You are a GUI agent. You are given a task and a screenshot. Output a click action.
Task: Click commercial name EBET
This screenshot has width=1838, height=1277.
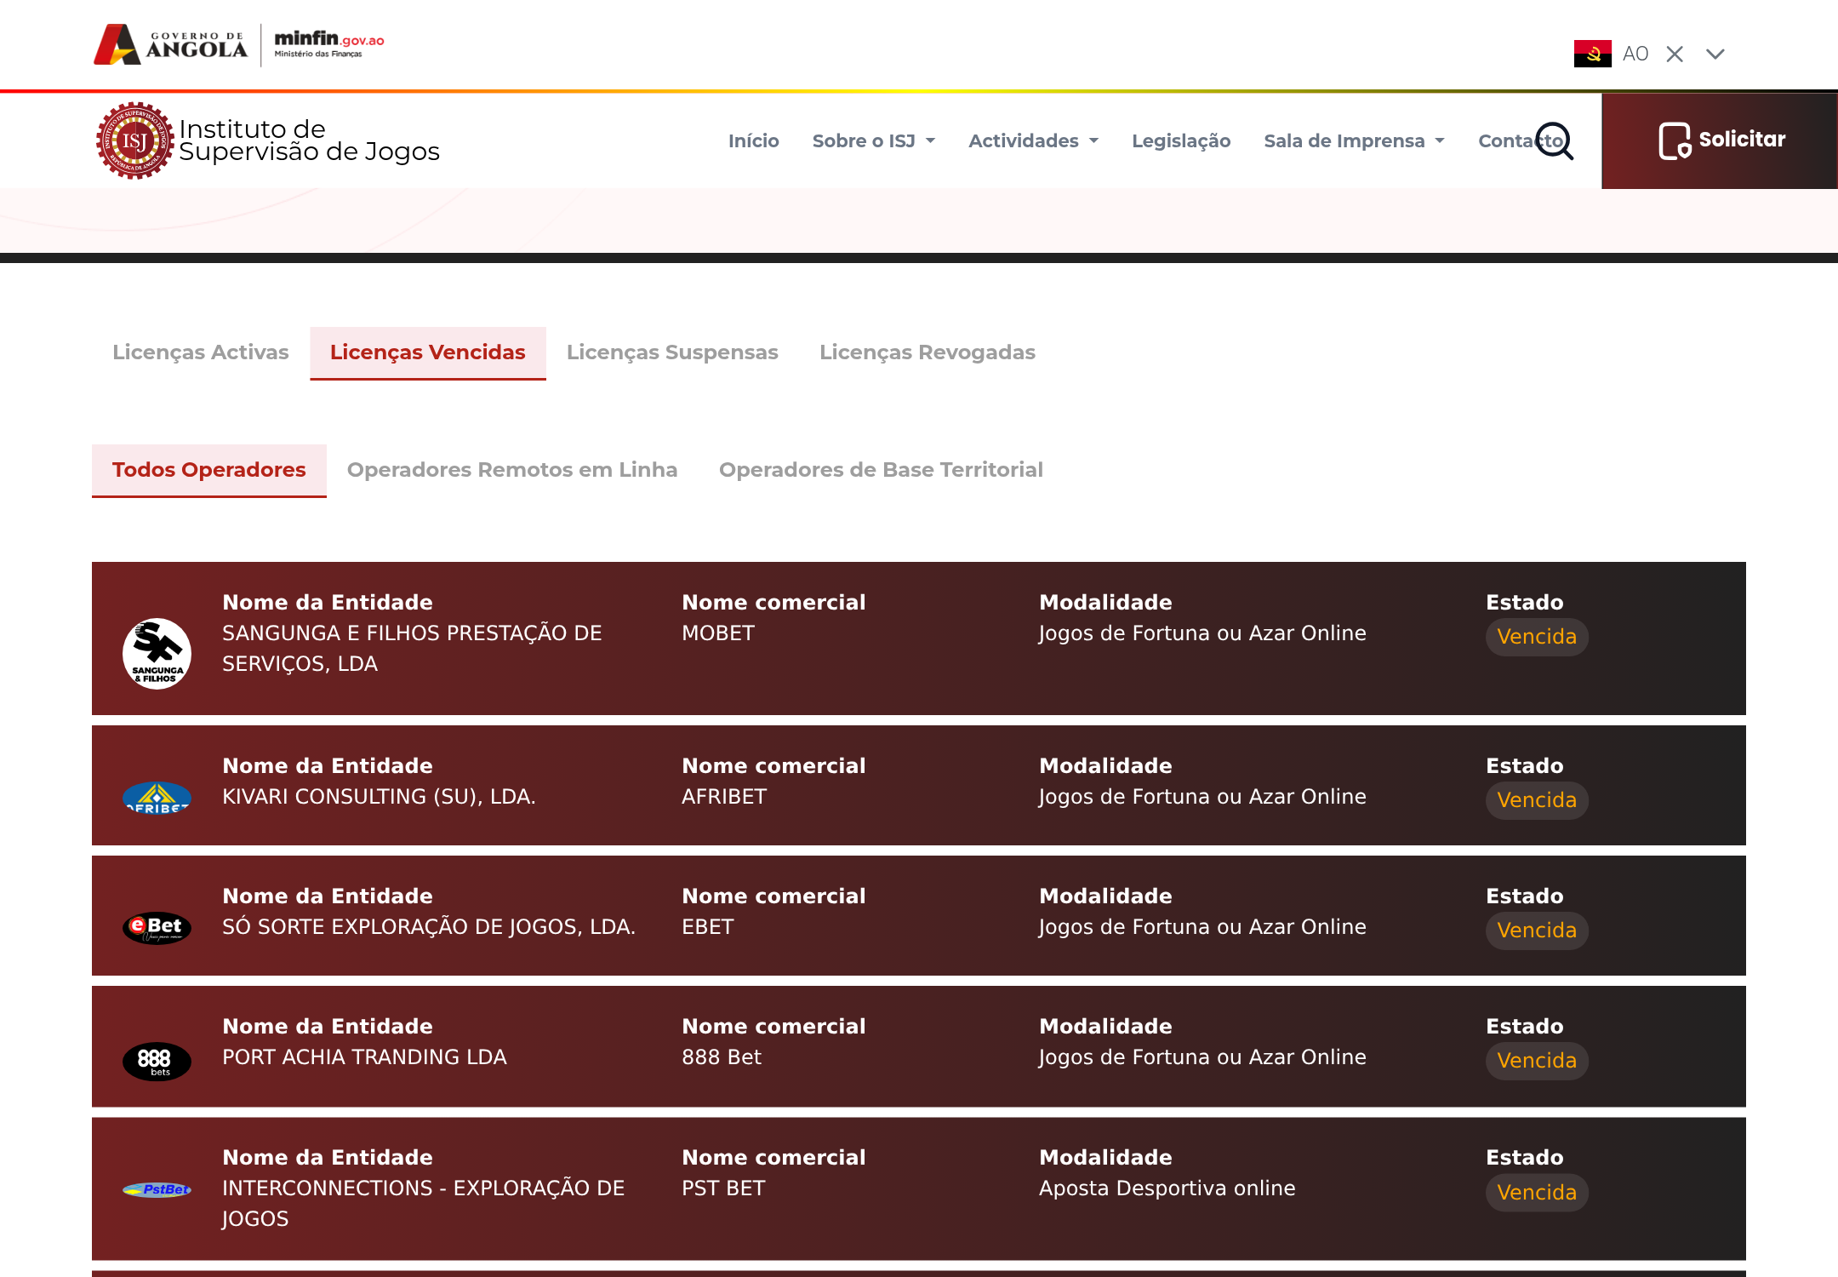(x=708, y=927)
